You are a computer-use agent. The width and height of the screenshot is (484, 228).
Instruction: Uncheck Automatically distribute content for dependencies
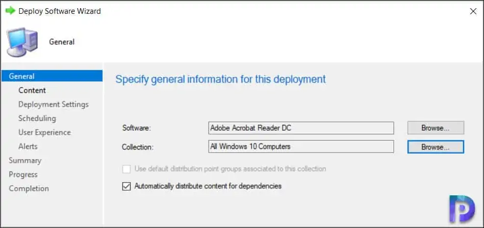(126, 186)
